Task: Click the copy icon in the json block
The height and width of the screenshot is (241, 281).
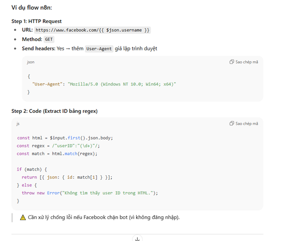Action: (232, 62)
